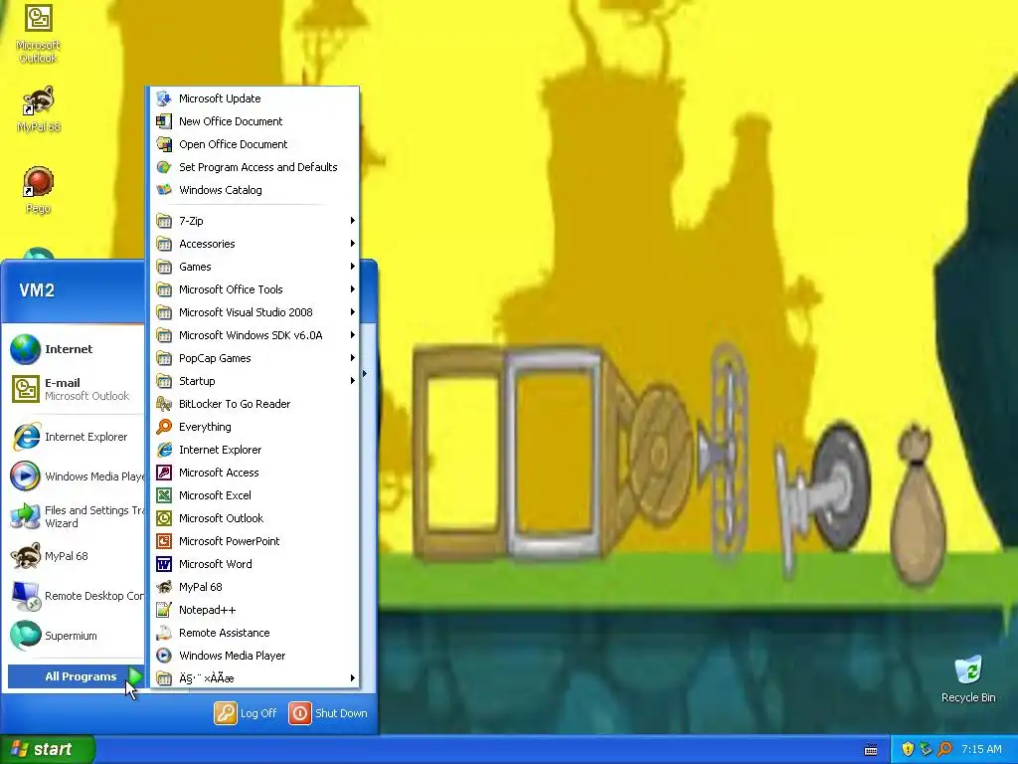Click the start button on taskbar
The height and width of the screenshot is (764, 1018).
[47, 749]
